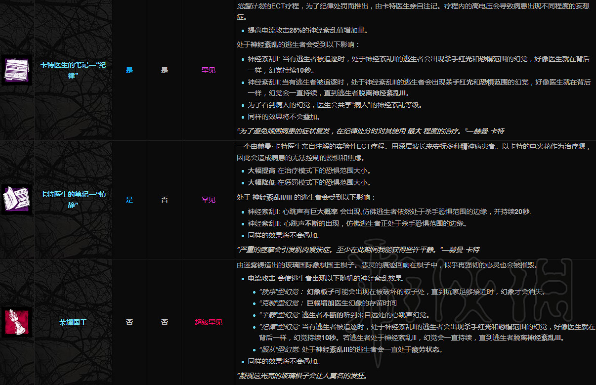Click the 否 cell in the 镇静 row
Image resolution: width=596 pixels, height=385 pixels.
165,200
